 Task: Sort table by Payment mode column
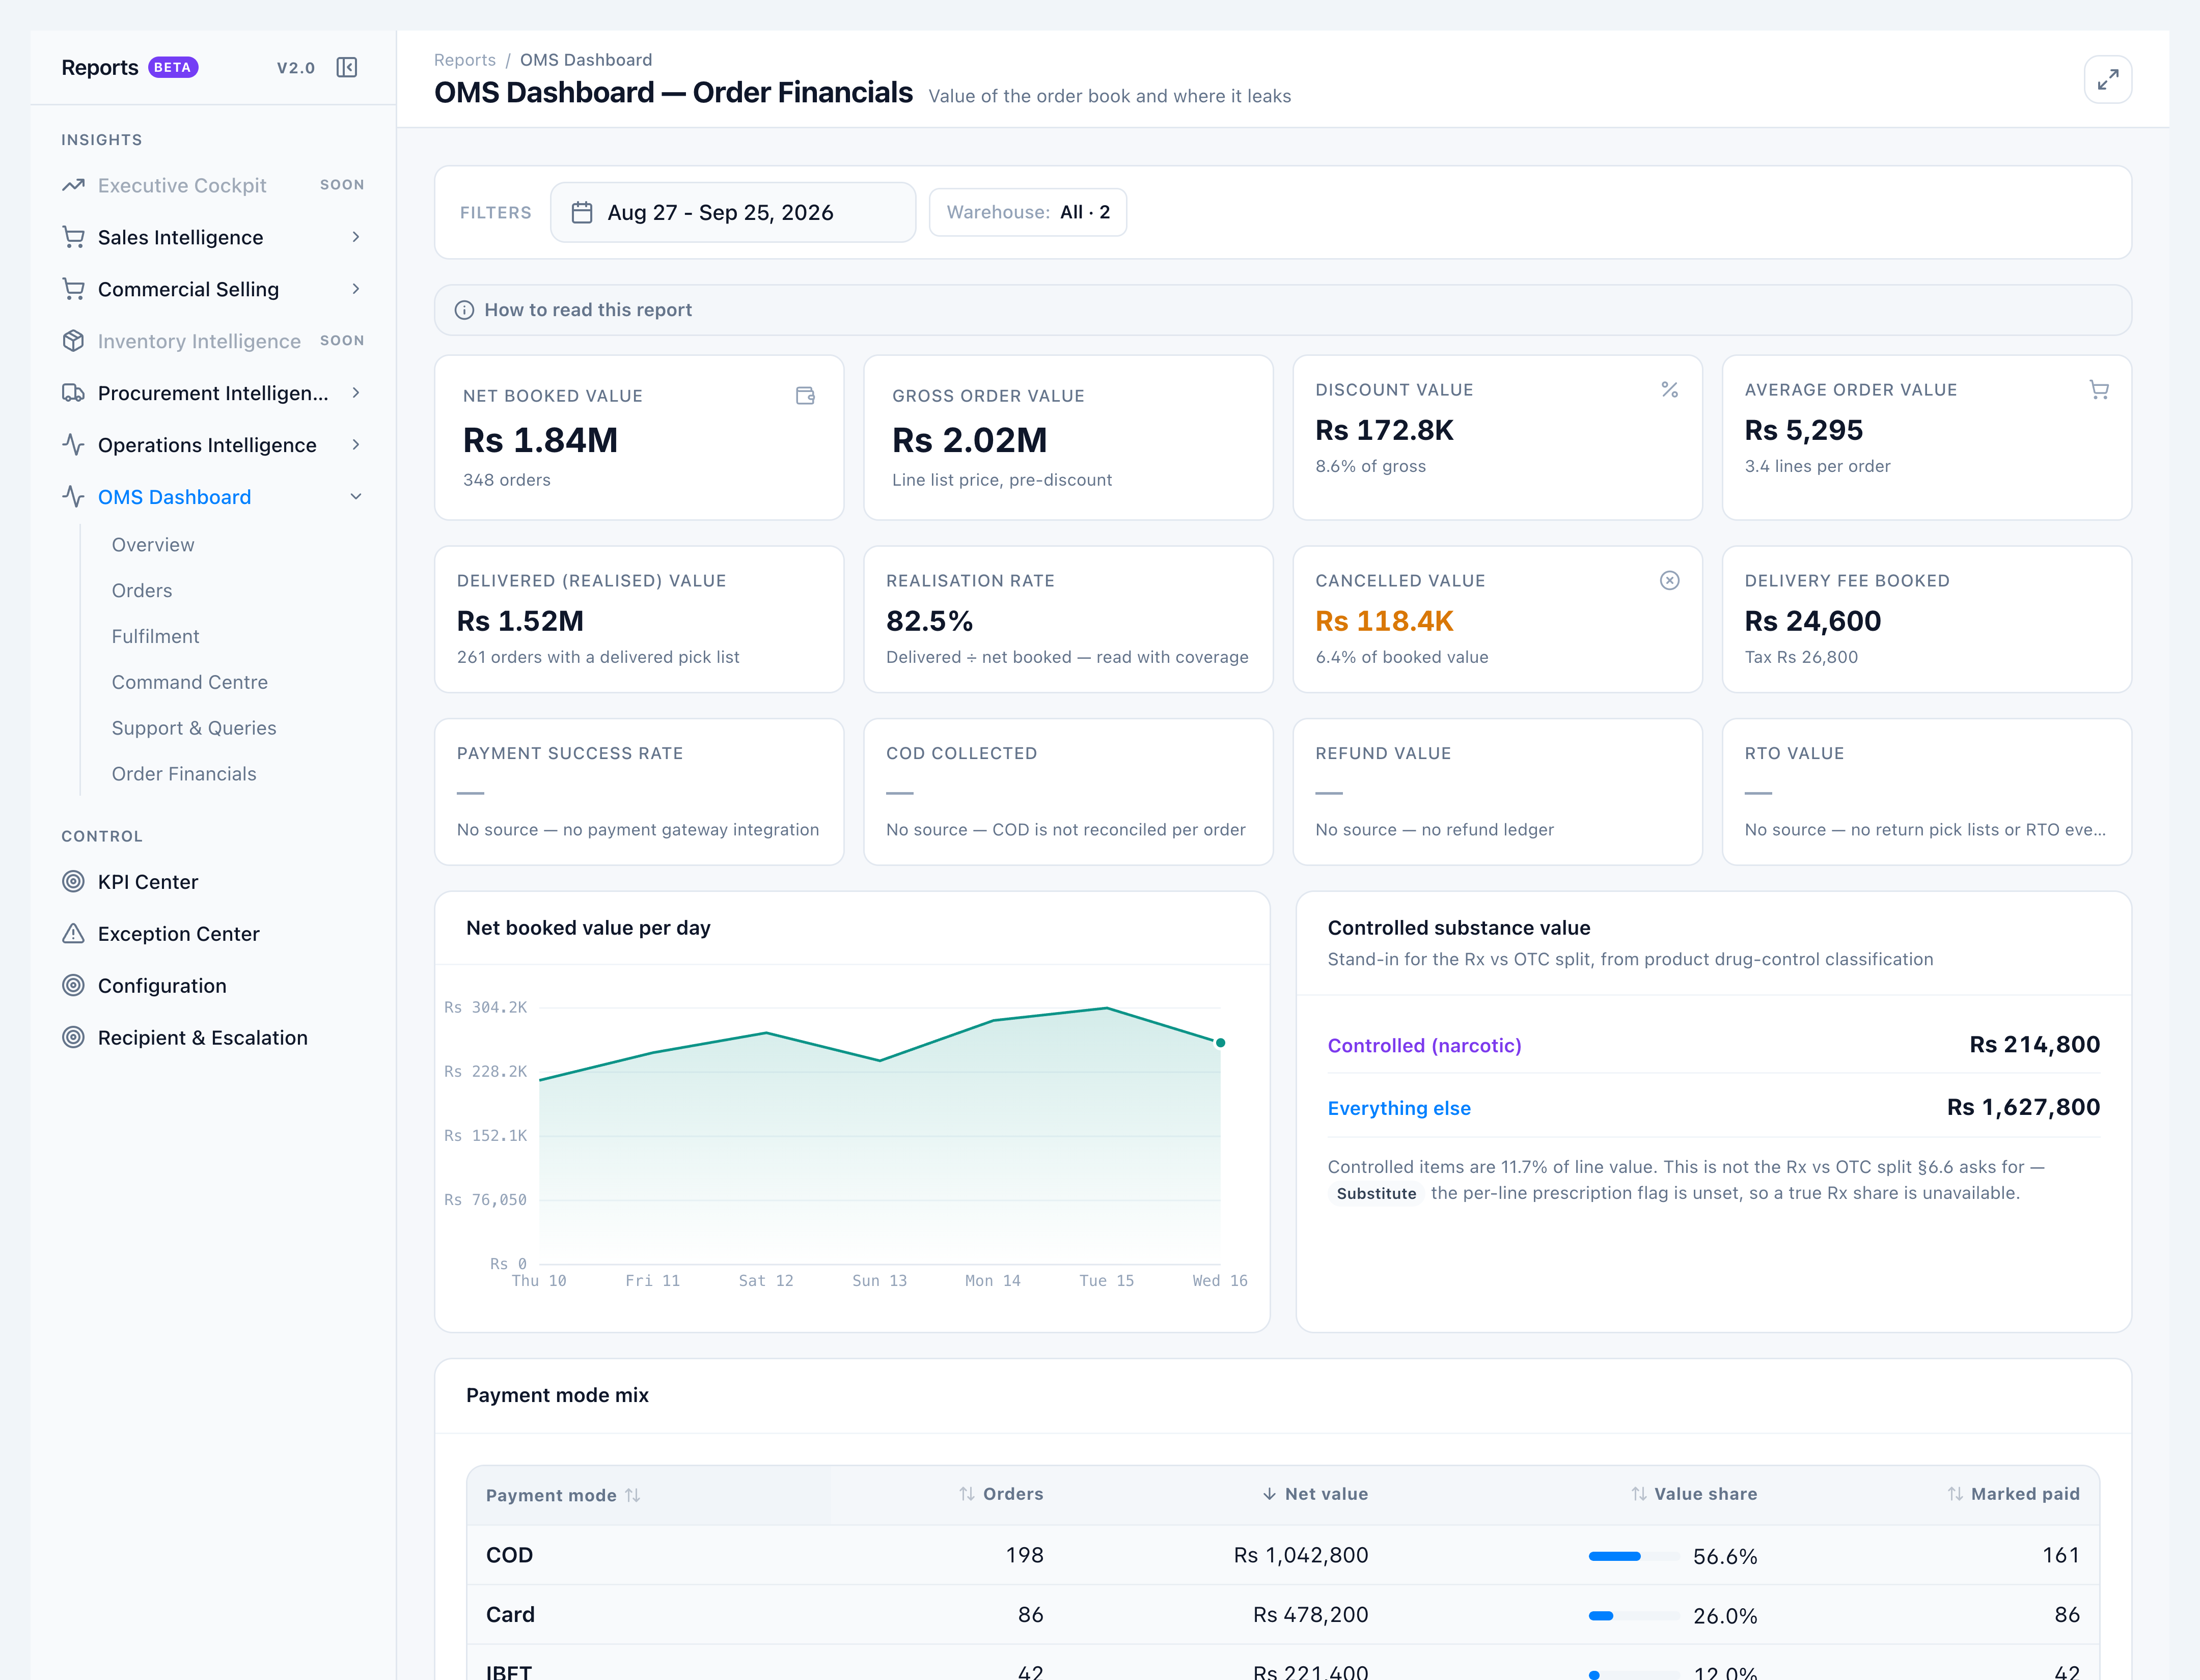pos(562,1495)
